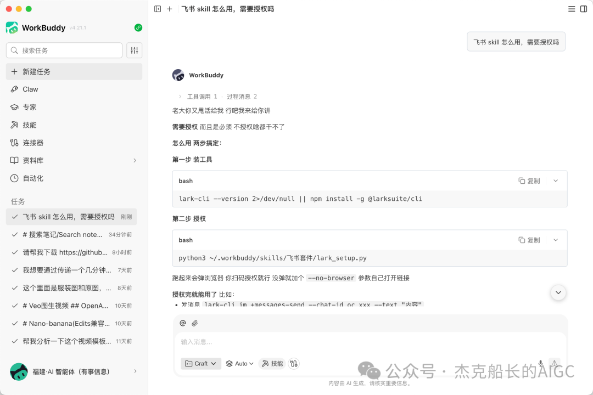Select task 搜索笔记/Search note
593x395 pixels.
pos(71,234)
